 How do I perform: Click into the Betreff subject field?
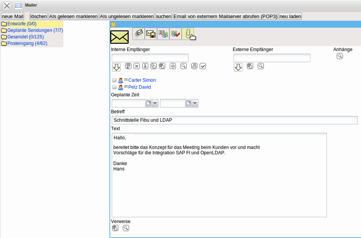234,120
